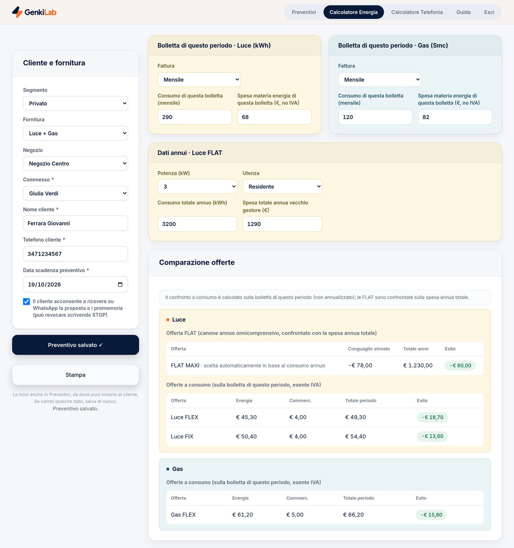514x548 pixels.
Task: Open the Utenza Residente dropdown
Action: tap(282, 186)
